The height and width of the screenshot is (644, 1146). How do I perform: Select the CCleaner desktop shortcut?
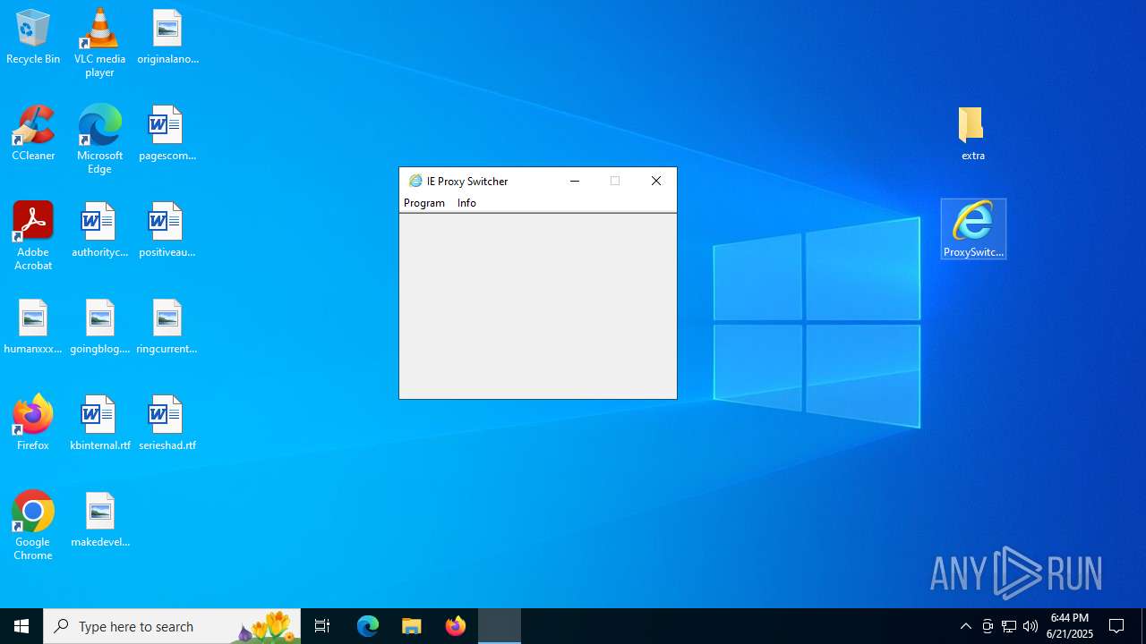pyautogui.click(x=33, y=133)
